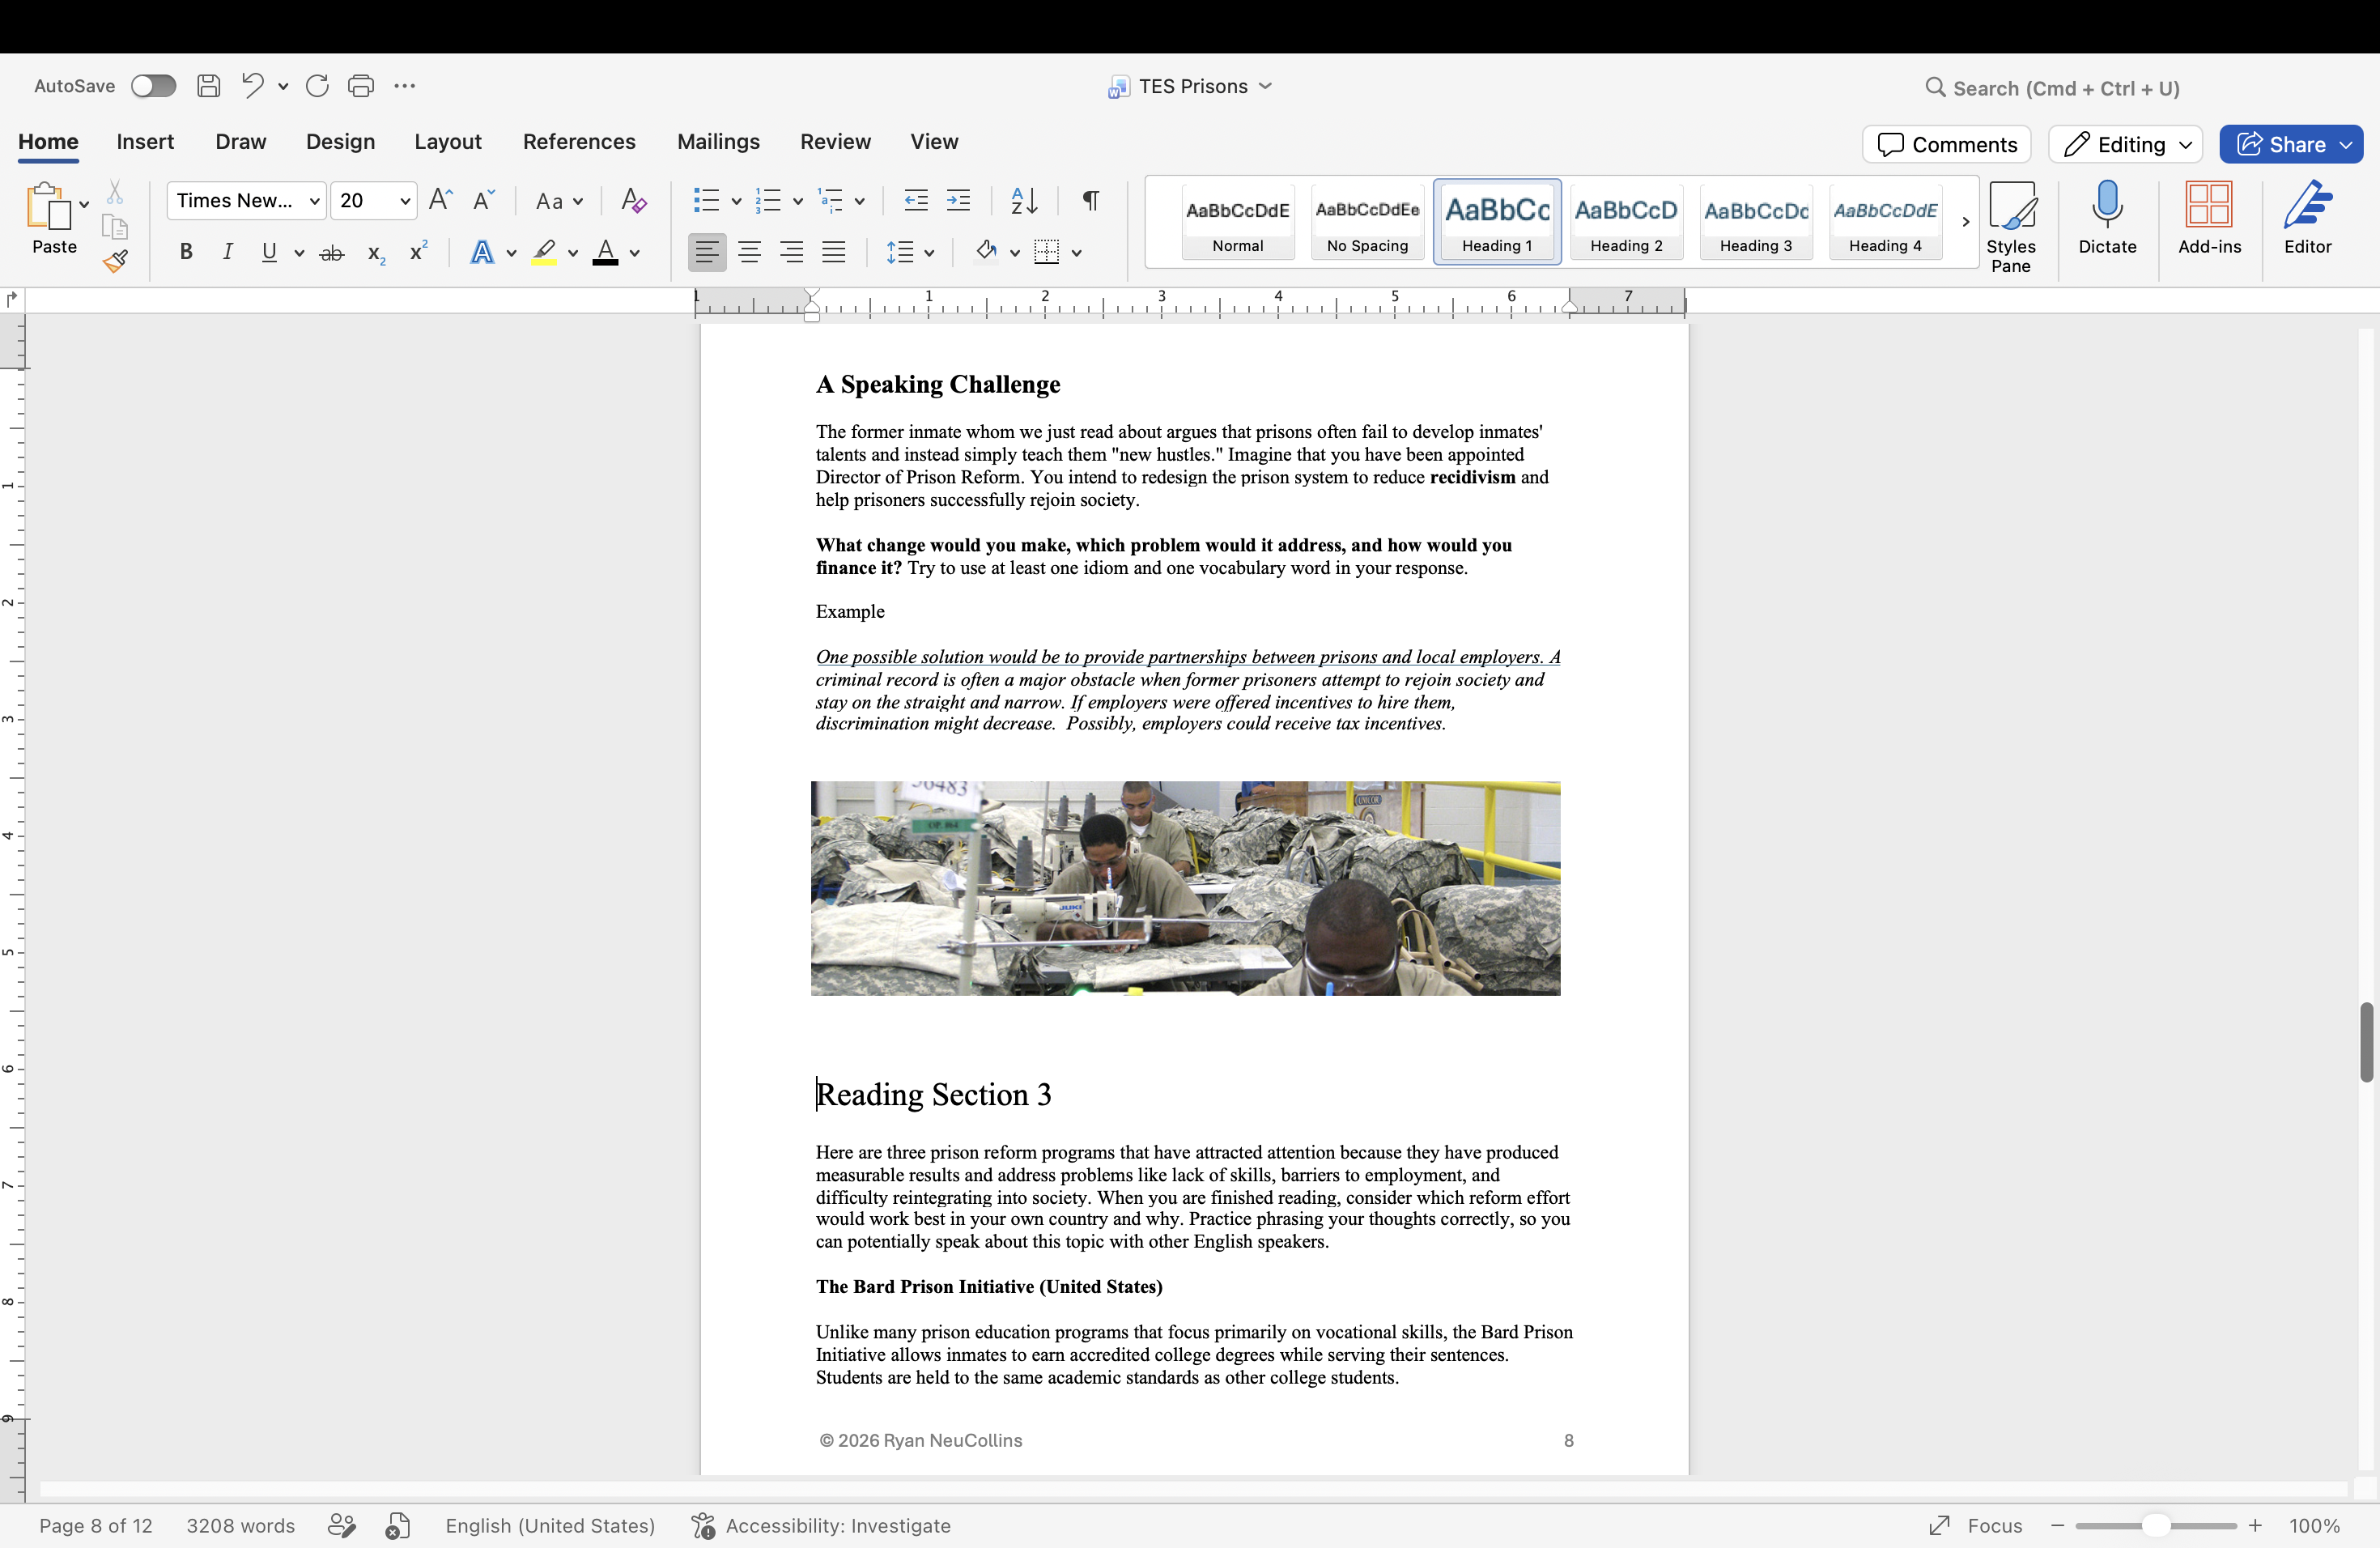This screenshot has height=1548, width=2380.
Task: Expand multilevel list options
Action: tap(860, 201)
